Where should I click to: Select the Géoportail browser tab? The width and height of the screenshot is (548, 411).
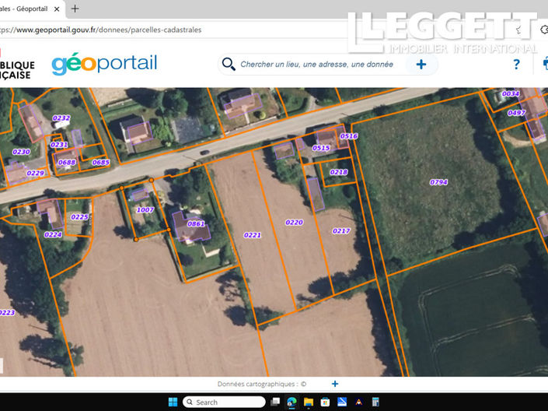click(27, 9)
